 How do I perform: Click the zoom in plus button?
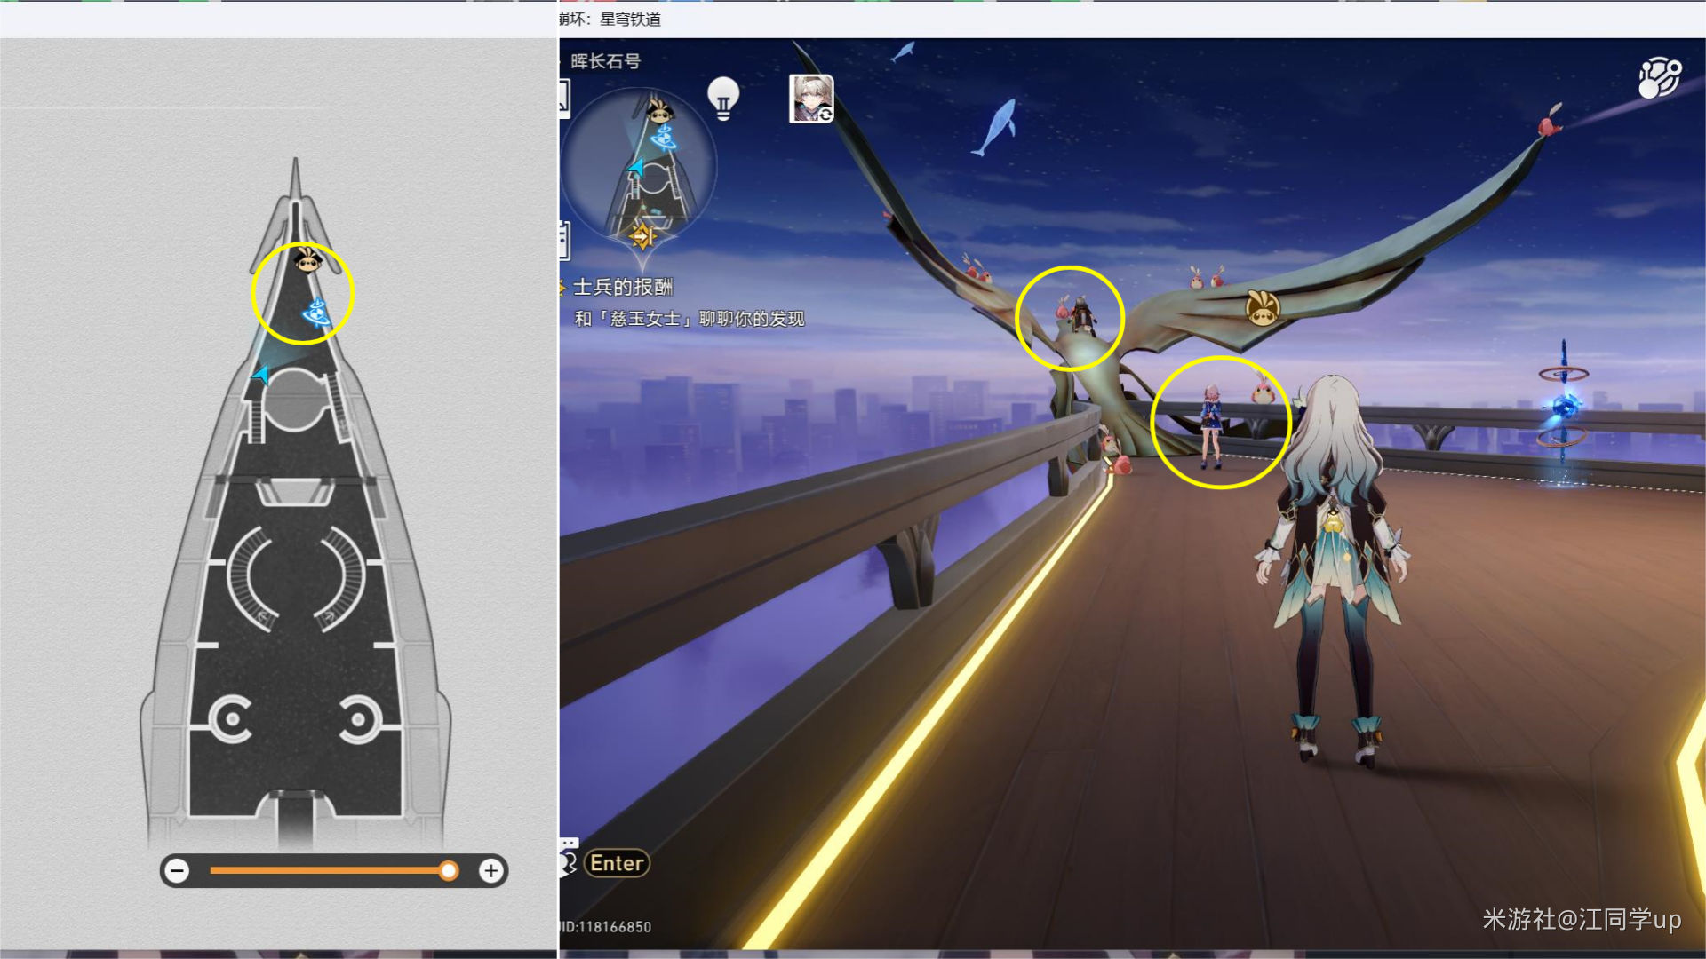[x=491, y=871]
